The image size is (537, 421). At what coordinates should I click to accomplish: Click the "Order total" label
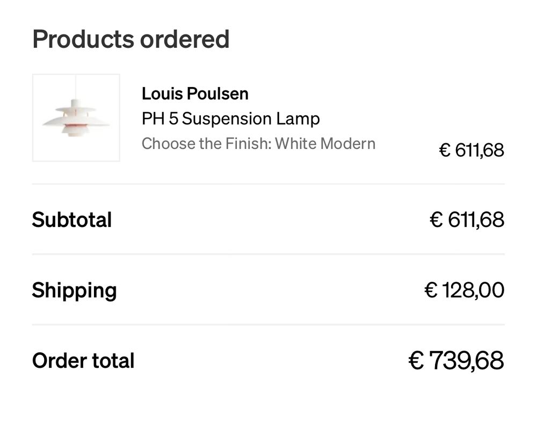point(83,360)
